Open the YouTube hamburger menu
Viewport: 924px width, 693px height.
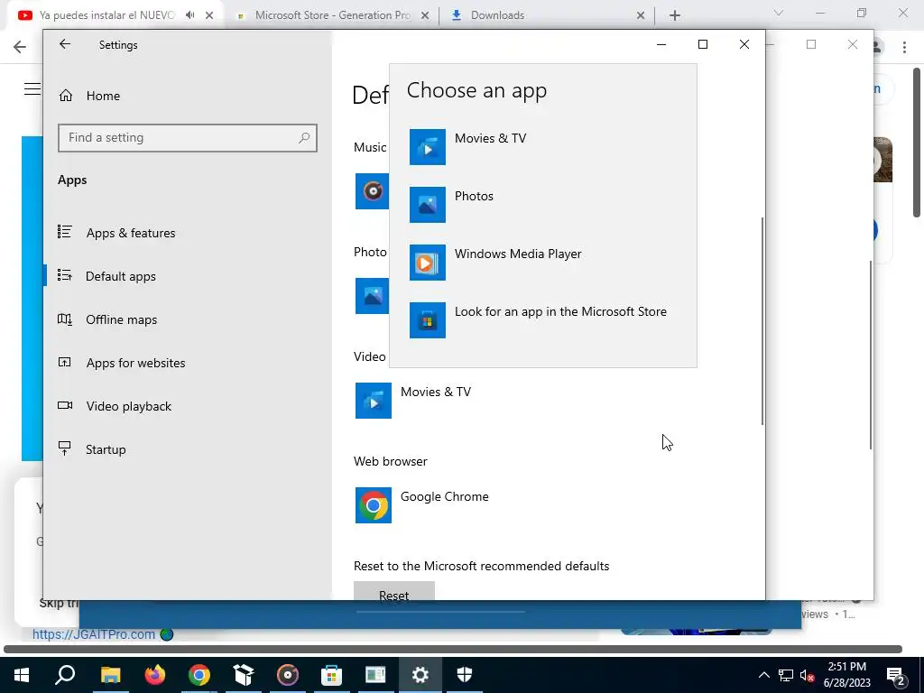(32, 89)
